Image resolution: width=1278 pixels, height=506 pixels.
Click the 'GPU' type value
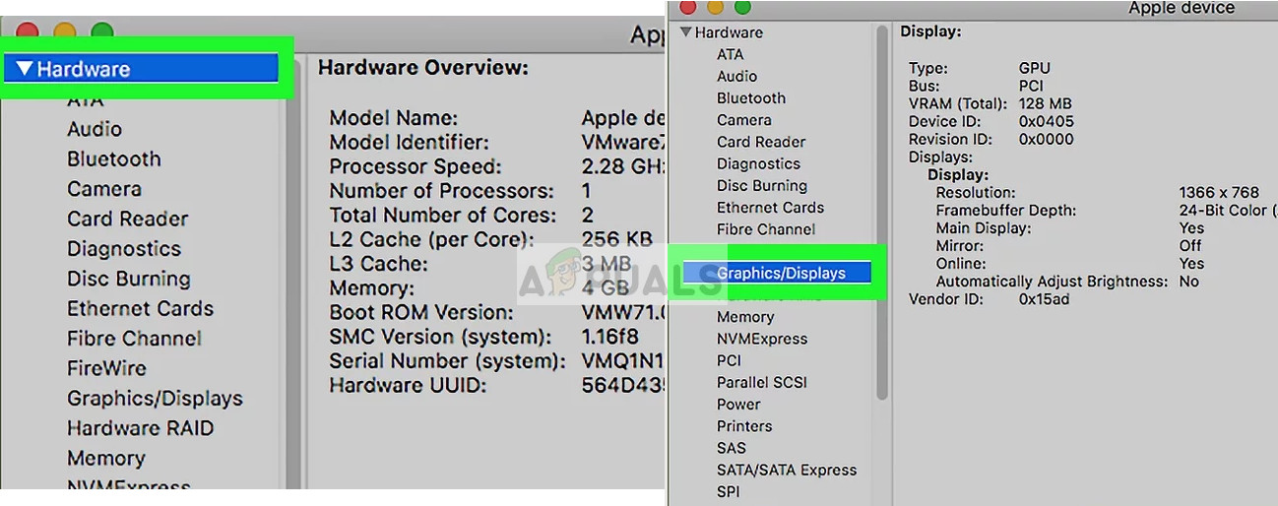point(1035,68)
